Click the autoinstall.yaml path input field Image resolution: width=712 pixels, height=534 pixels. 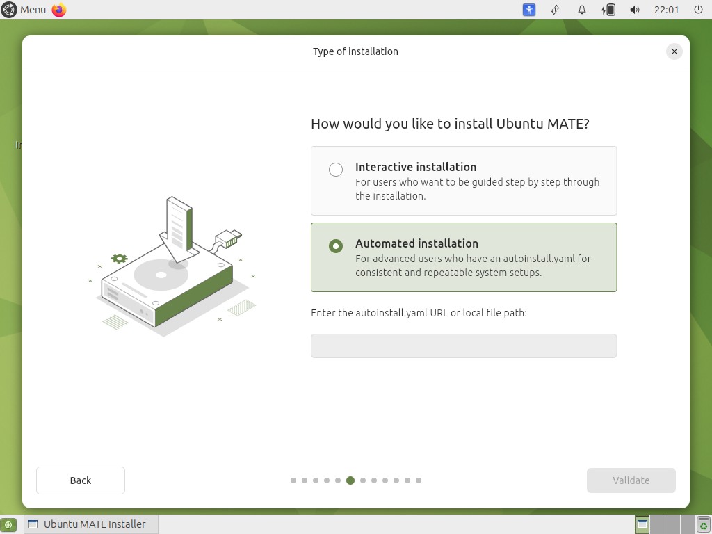(x=464, y=346)
